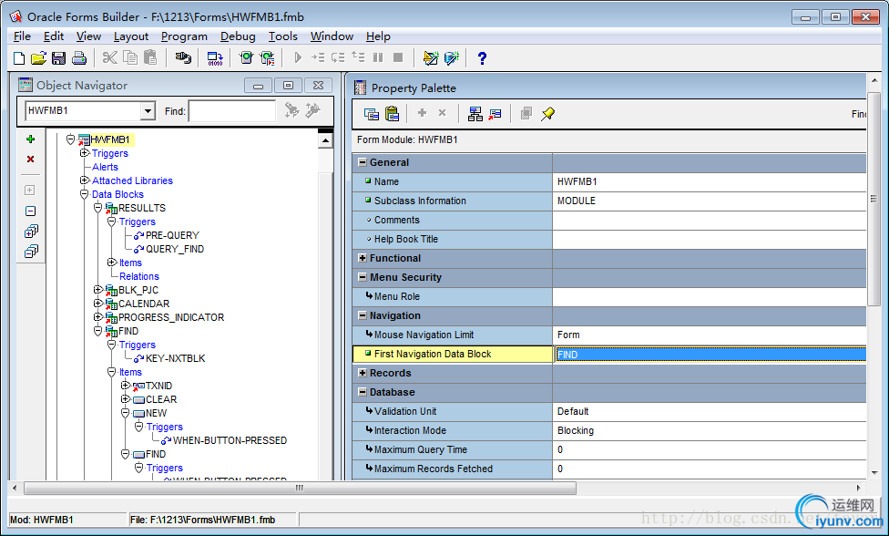Open the Tools menu

283,36
